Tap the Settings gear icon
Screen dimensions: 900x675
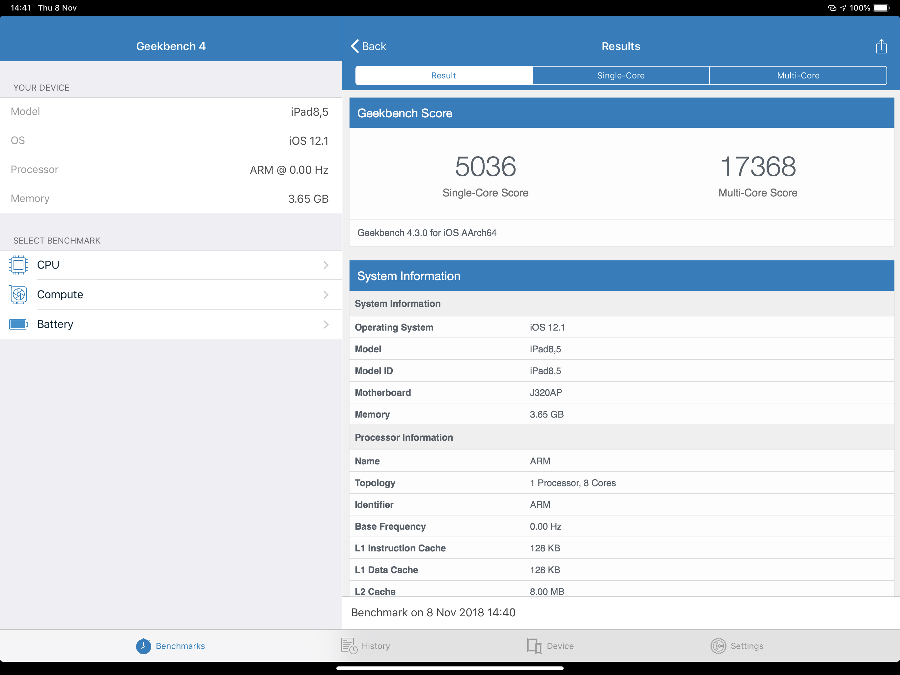(x=718, y=646)
